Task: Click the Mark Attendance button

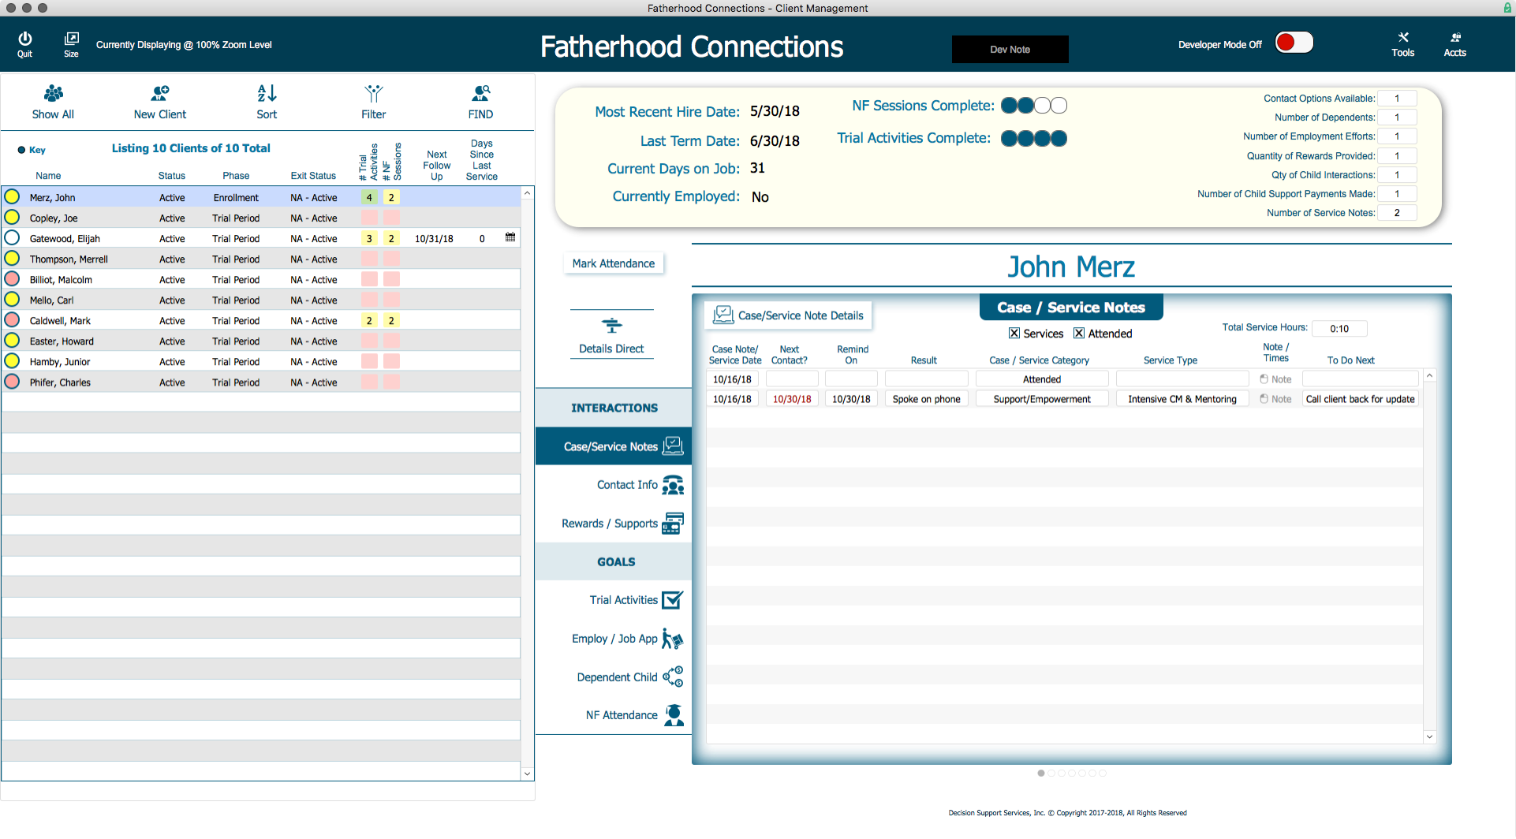Action: click(614, 263)
